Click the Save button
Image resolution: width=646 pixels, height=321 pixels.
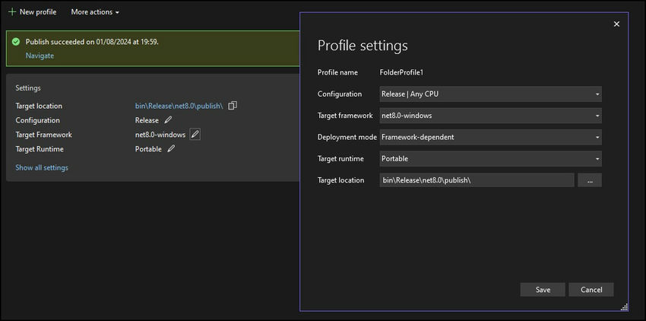click(x=543, y=290)
